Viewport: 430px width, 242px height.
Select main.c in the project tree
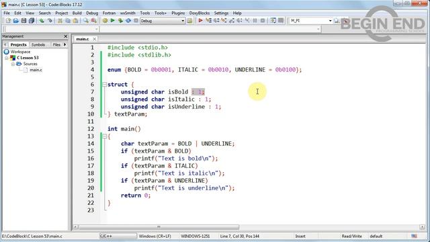(36, 70)
